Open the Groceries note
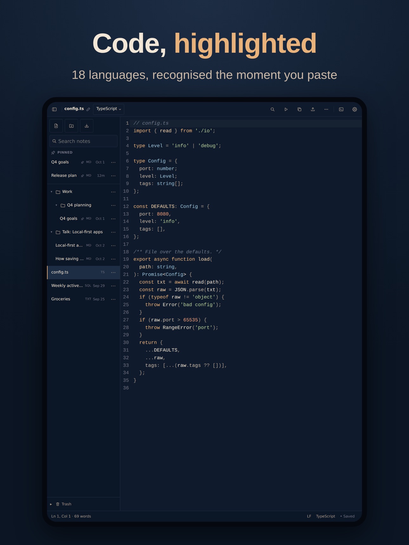The width and height of the screenshot is (409, 545). pyautogui.click(x=83, y=299)
